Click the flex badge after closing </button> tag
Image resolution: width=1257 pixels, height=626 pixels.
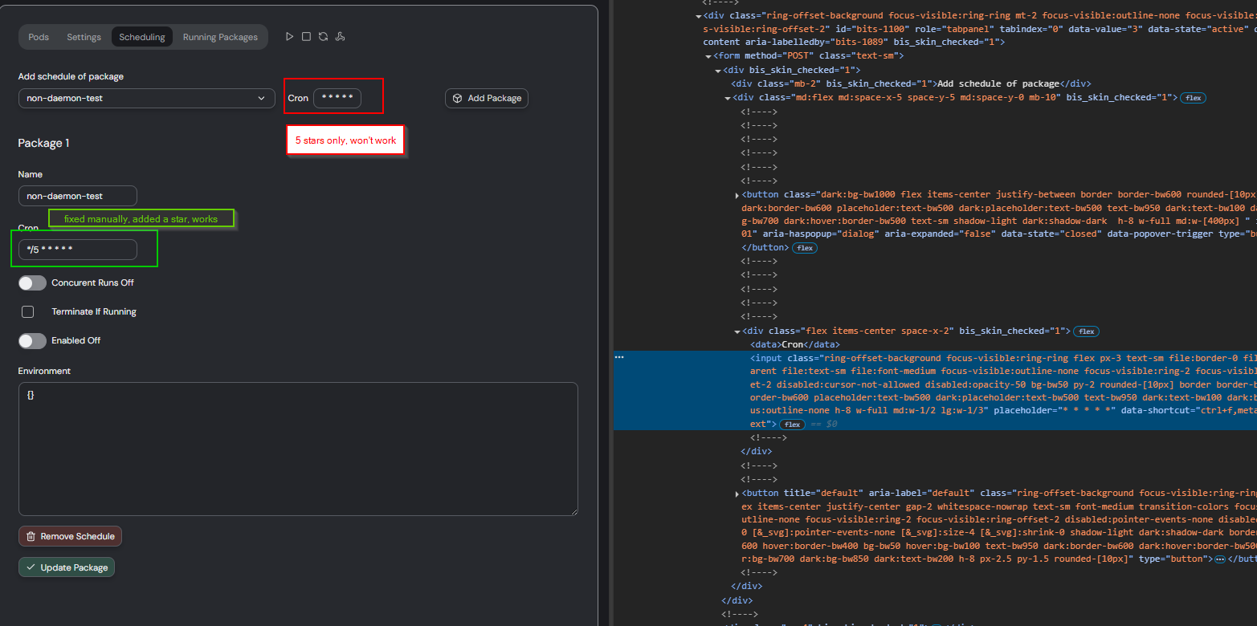coord(806,248)
